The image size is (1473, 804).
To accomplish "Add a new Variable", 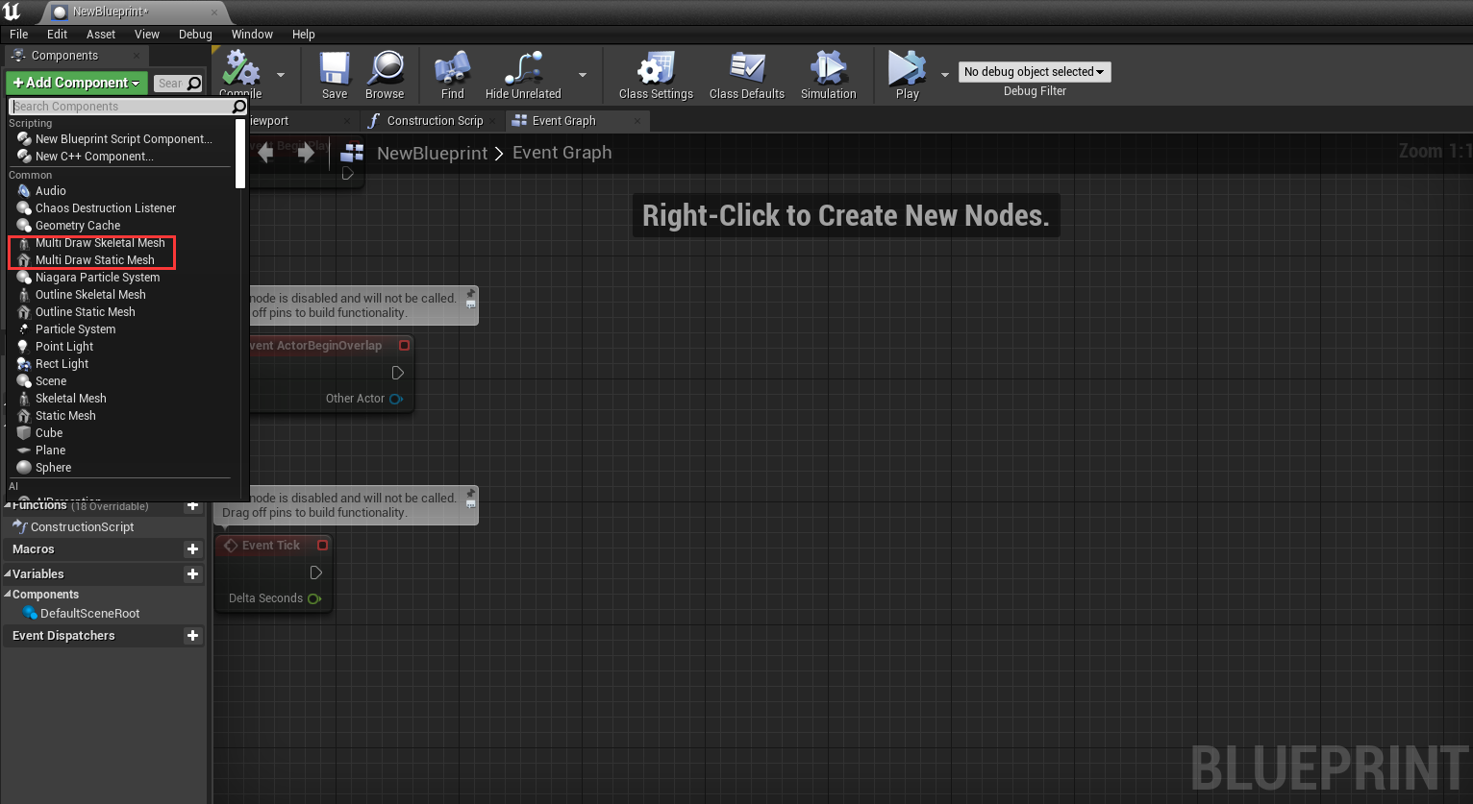I will coord(193,574).
